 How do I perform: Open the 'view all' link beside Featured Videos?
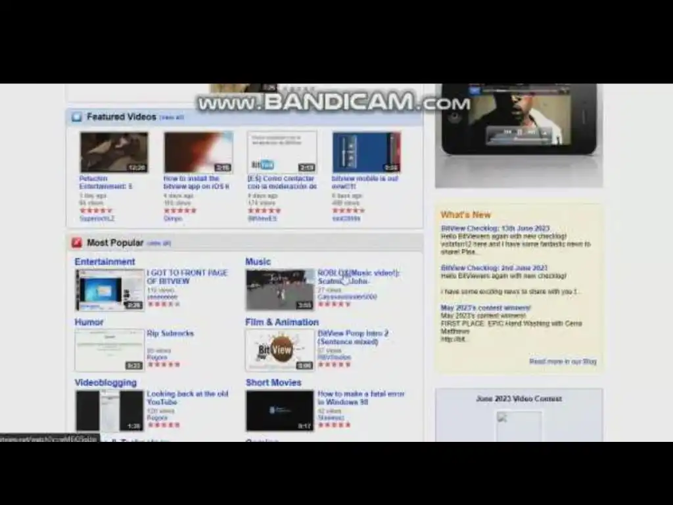172,117
